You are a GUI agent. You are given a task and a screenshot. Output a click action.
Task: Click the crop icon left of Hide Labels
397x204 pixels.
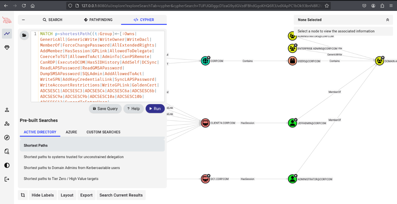23,195
